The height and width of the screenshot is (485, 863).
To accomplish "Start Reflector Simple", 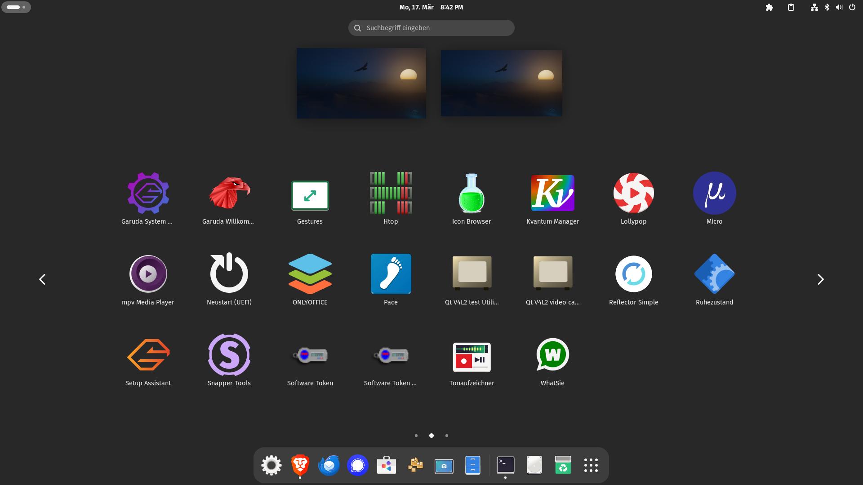I will click(x=633, y=274).
